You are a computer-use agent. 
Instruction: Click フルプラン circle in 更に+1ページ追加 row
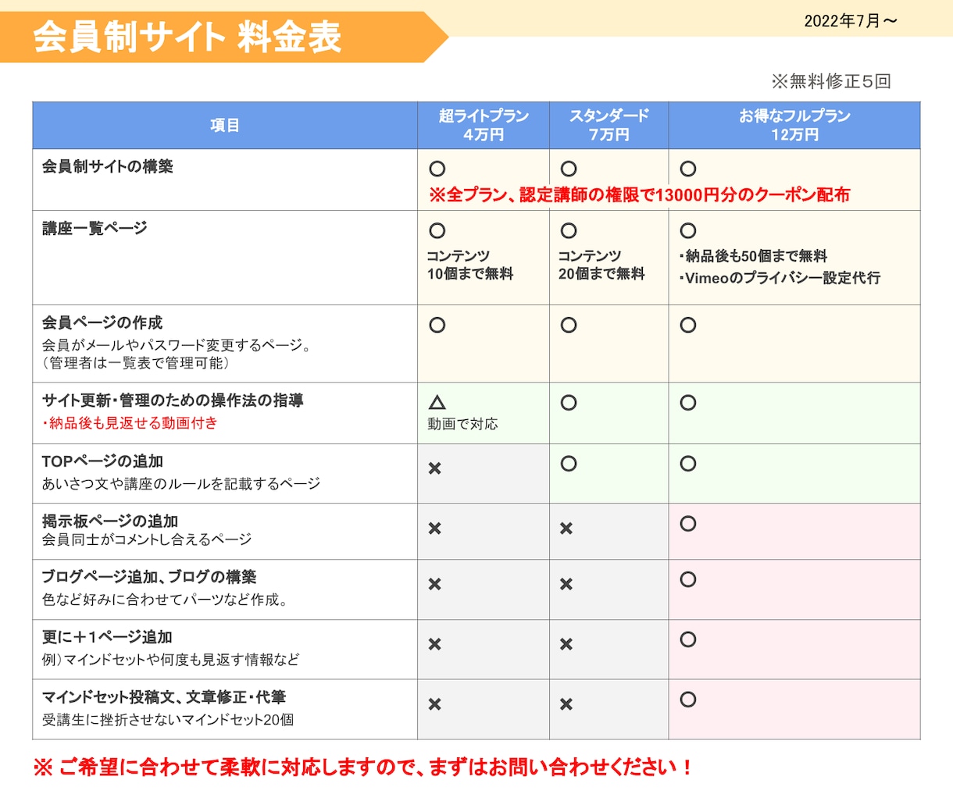coord(688,639)
